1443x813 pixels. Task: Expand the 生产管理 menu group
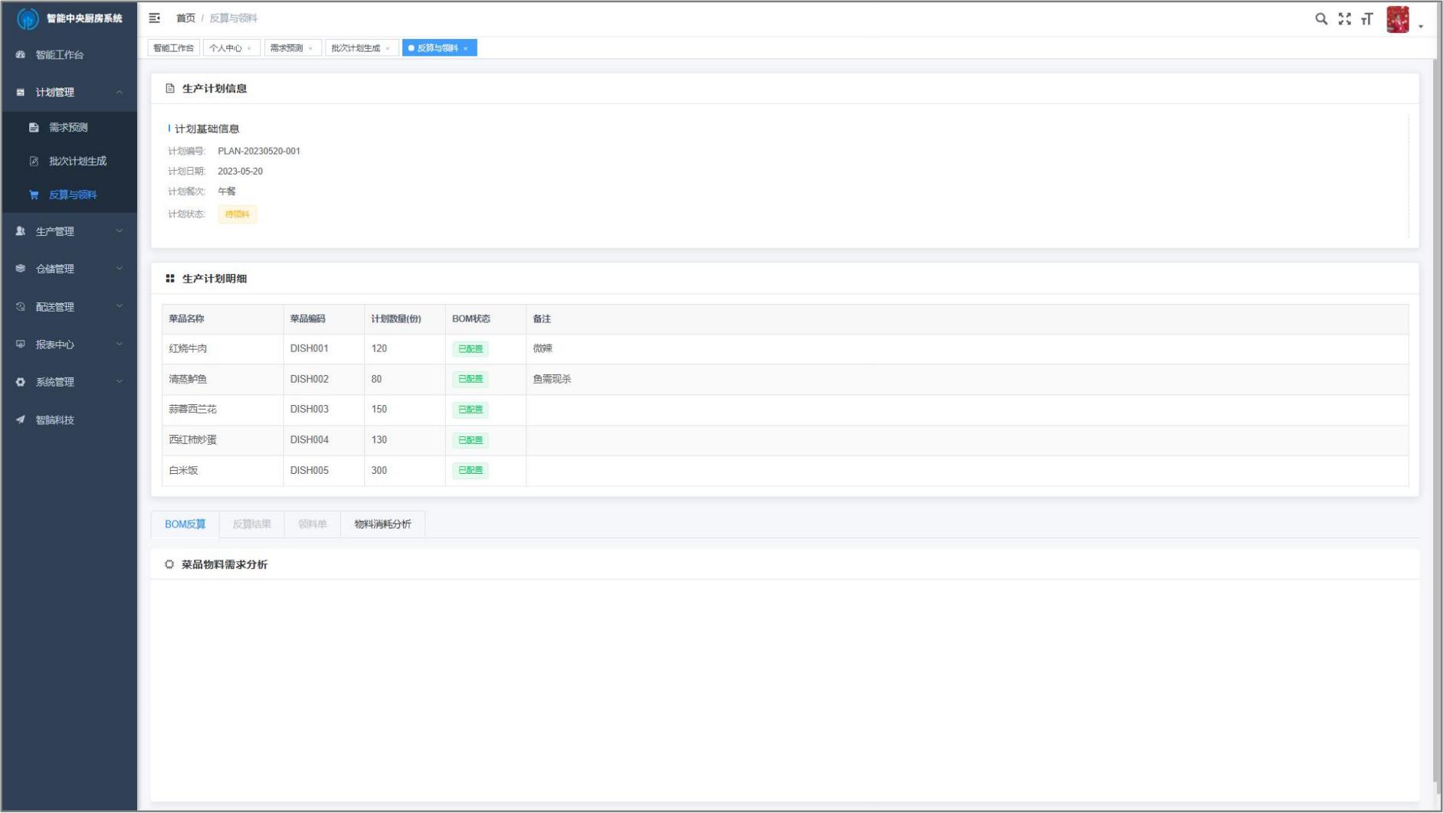pos(69,231)
